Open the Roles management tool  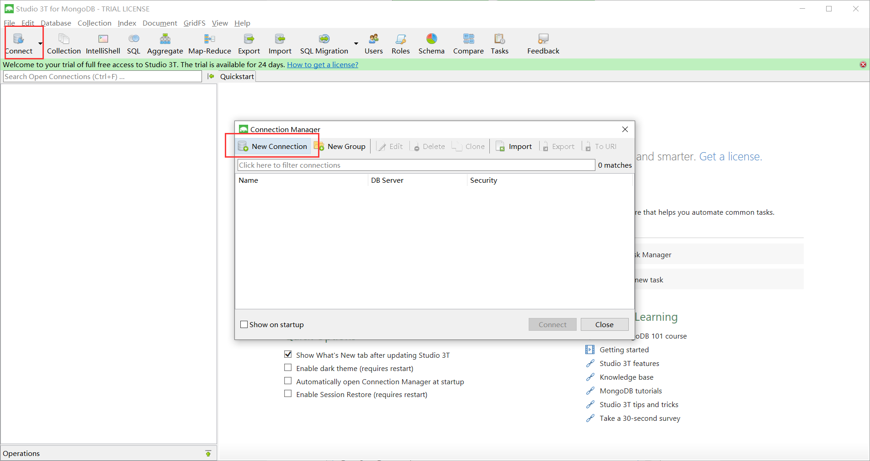pyautogui.click(x=401, y=43)
